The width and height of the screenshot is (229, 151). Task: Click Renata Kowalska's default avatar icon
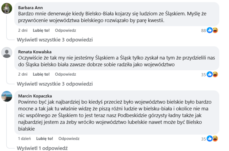[7, 53]
